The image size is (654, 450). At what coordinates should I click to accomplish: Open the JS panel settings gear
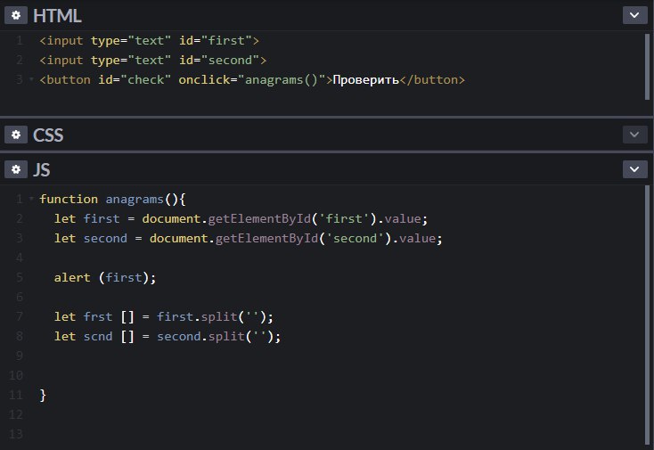[16, 169]
